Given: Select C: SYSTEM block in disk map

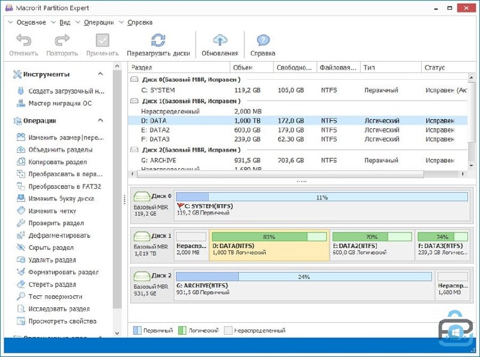Looking at the screenshot, I should pyautogui.click(x=322, y=204).
